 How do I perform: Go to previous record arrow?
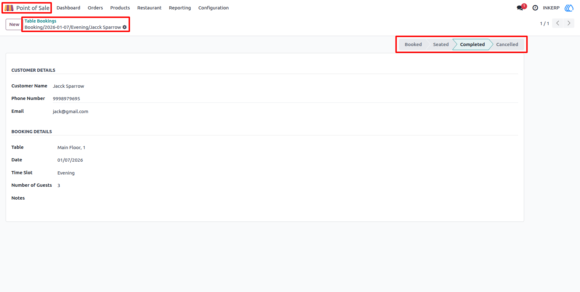pyautogui.click(x=558, y=23)
